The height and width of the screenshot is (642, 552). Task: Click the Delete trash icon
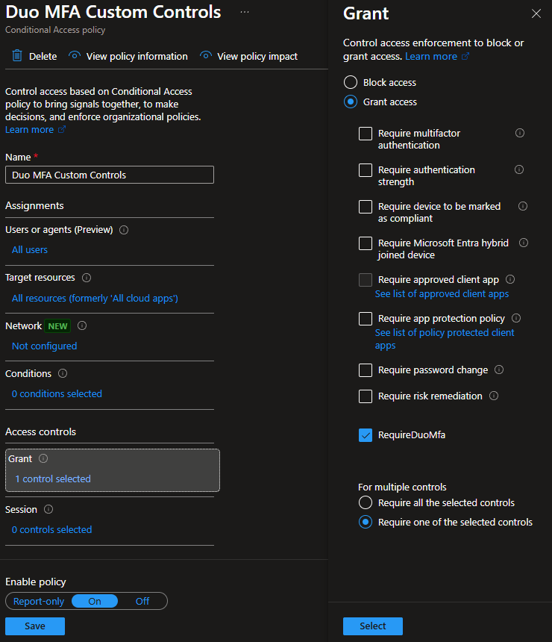(18, 56)
